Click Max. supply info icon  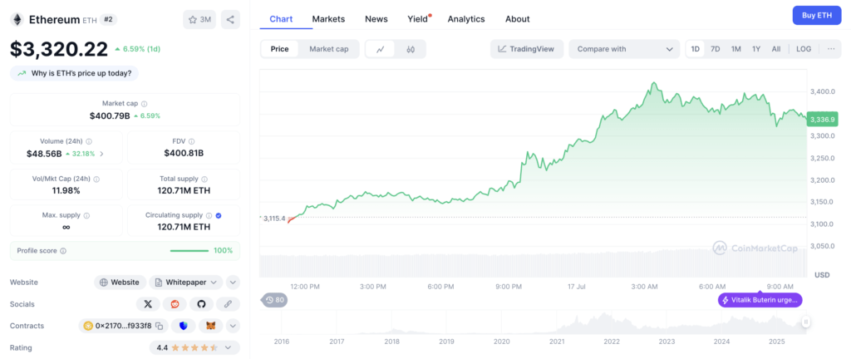[86, 215]
